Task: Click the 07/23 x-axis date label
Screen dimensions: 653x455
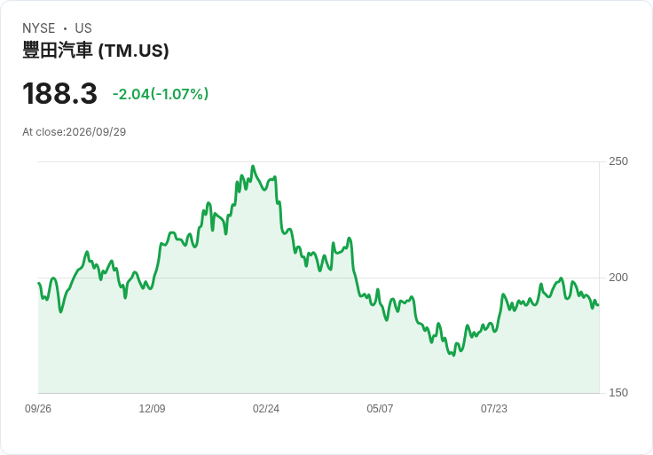Action: [x=494, y=409]
